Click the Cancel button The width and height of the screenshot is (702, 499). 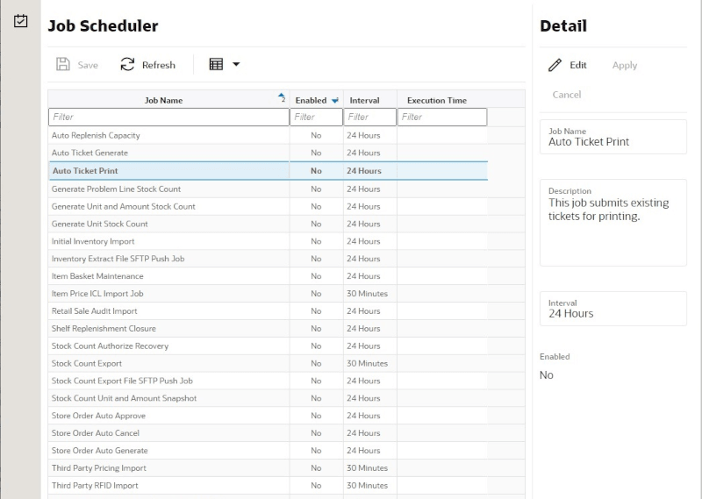click(x=566, y=95)
